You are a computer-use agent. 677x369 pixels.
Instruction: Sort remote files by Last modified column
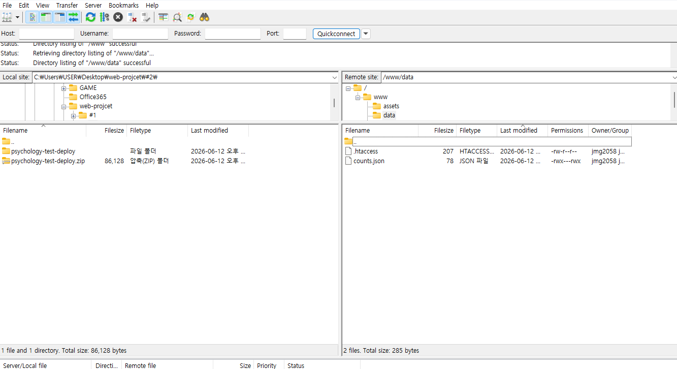coord(523,131)
